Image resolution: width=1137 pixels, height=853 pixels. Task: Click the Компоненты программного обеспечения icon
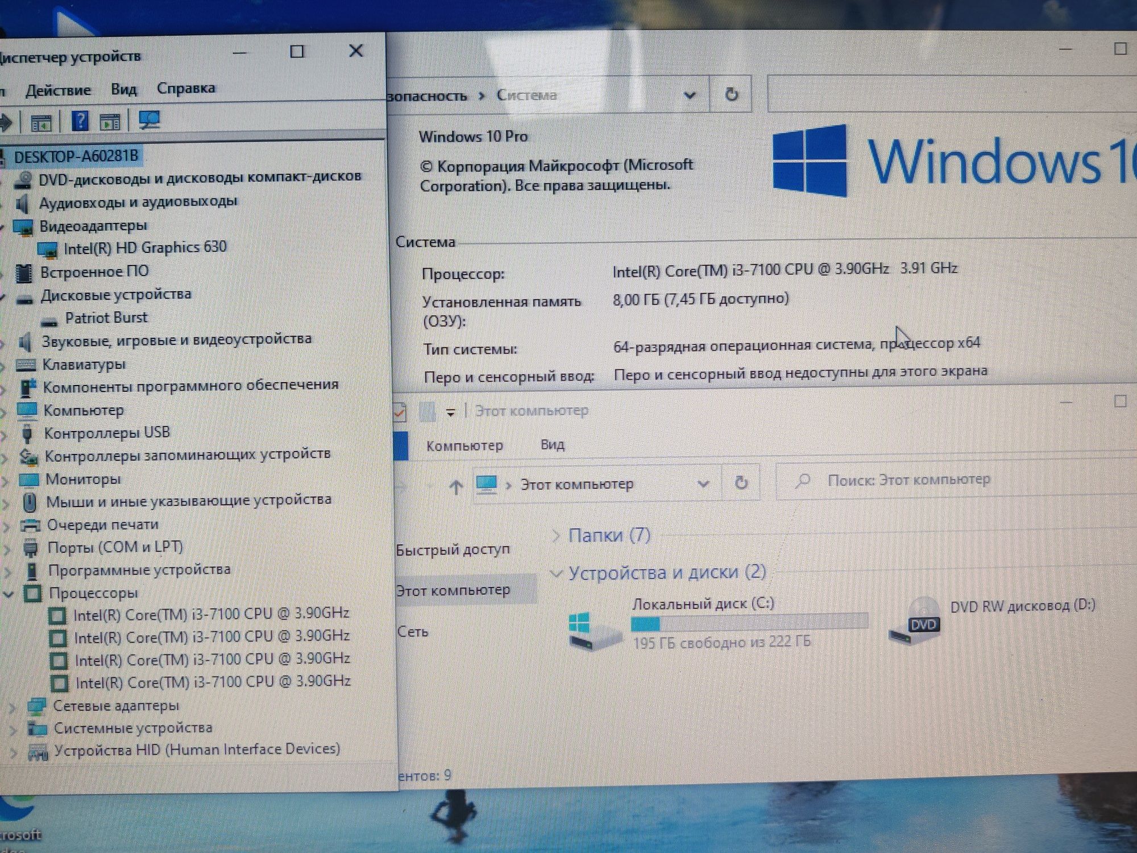27,387
